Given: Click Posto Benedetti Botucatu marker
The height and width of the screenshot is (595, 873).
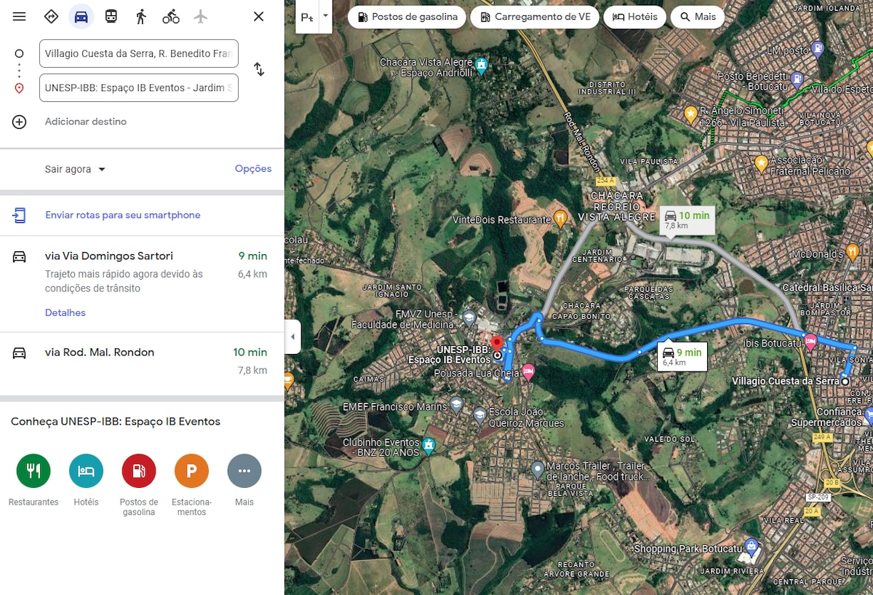Looking at the screenshot, I should pos(797,79).
